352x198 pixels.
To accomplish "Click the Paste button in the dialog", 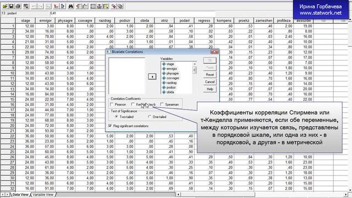I will (210, 68).
